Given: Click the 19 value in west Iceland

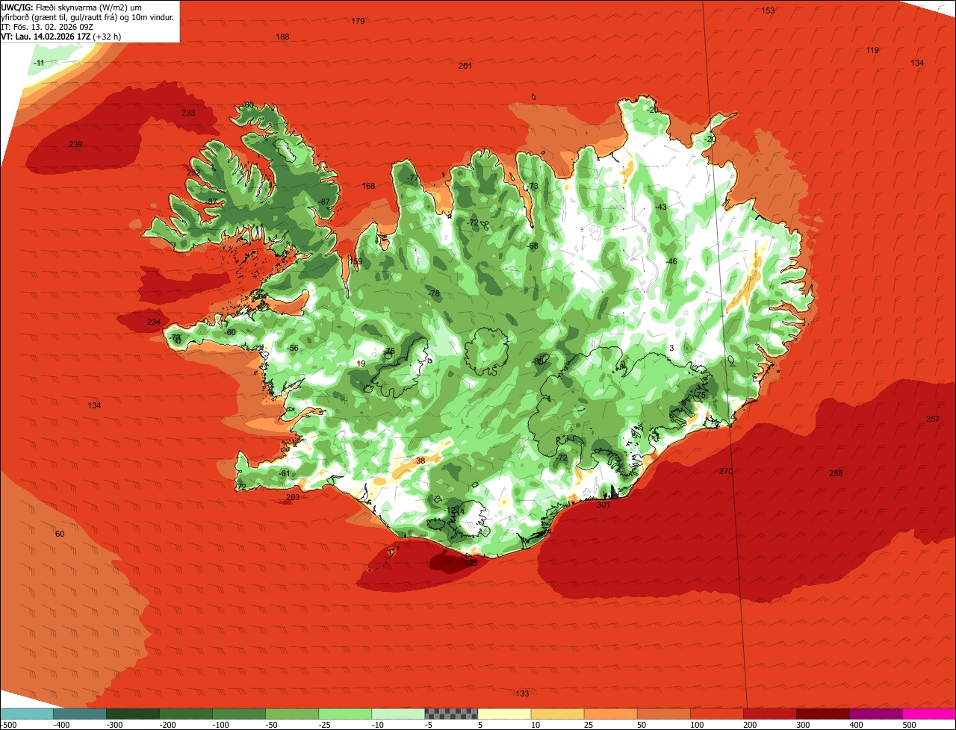Looking at the screenshot, I should pyautogui.click(x=361, y=364).
